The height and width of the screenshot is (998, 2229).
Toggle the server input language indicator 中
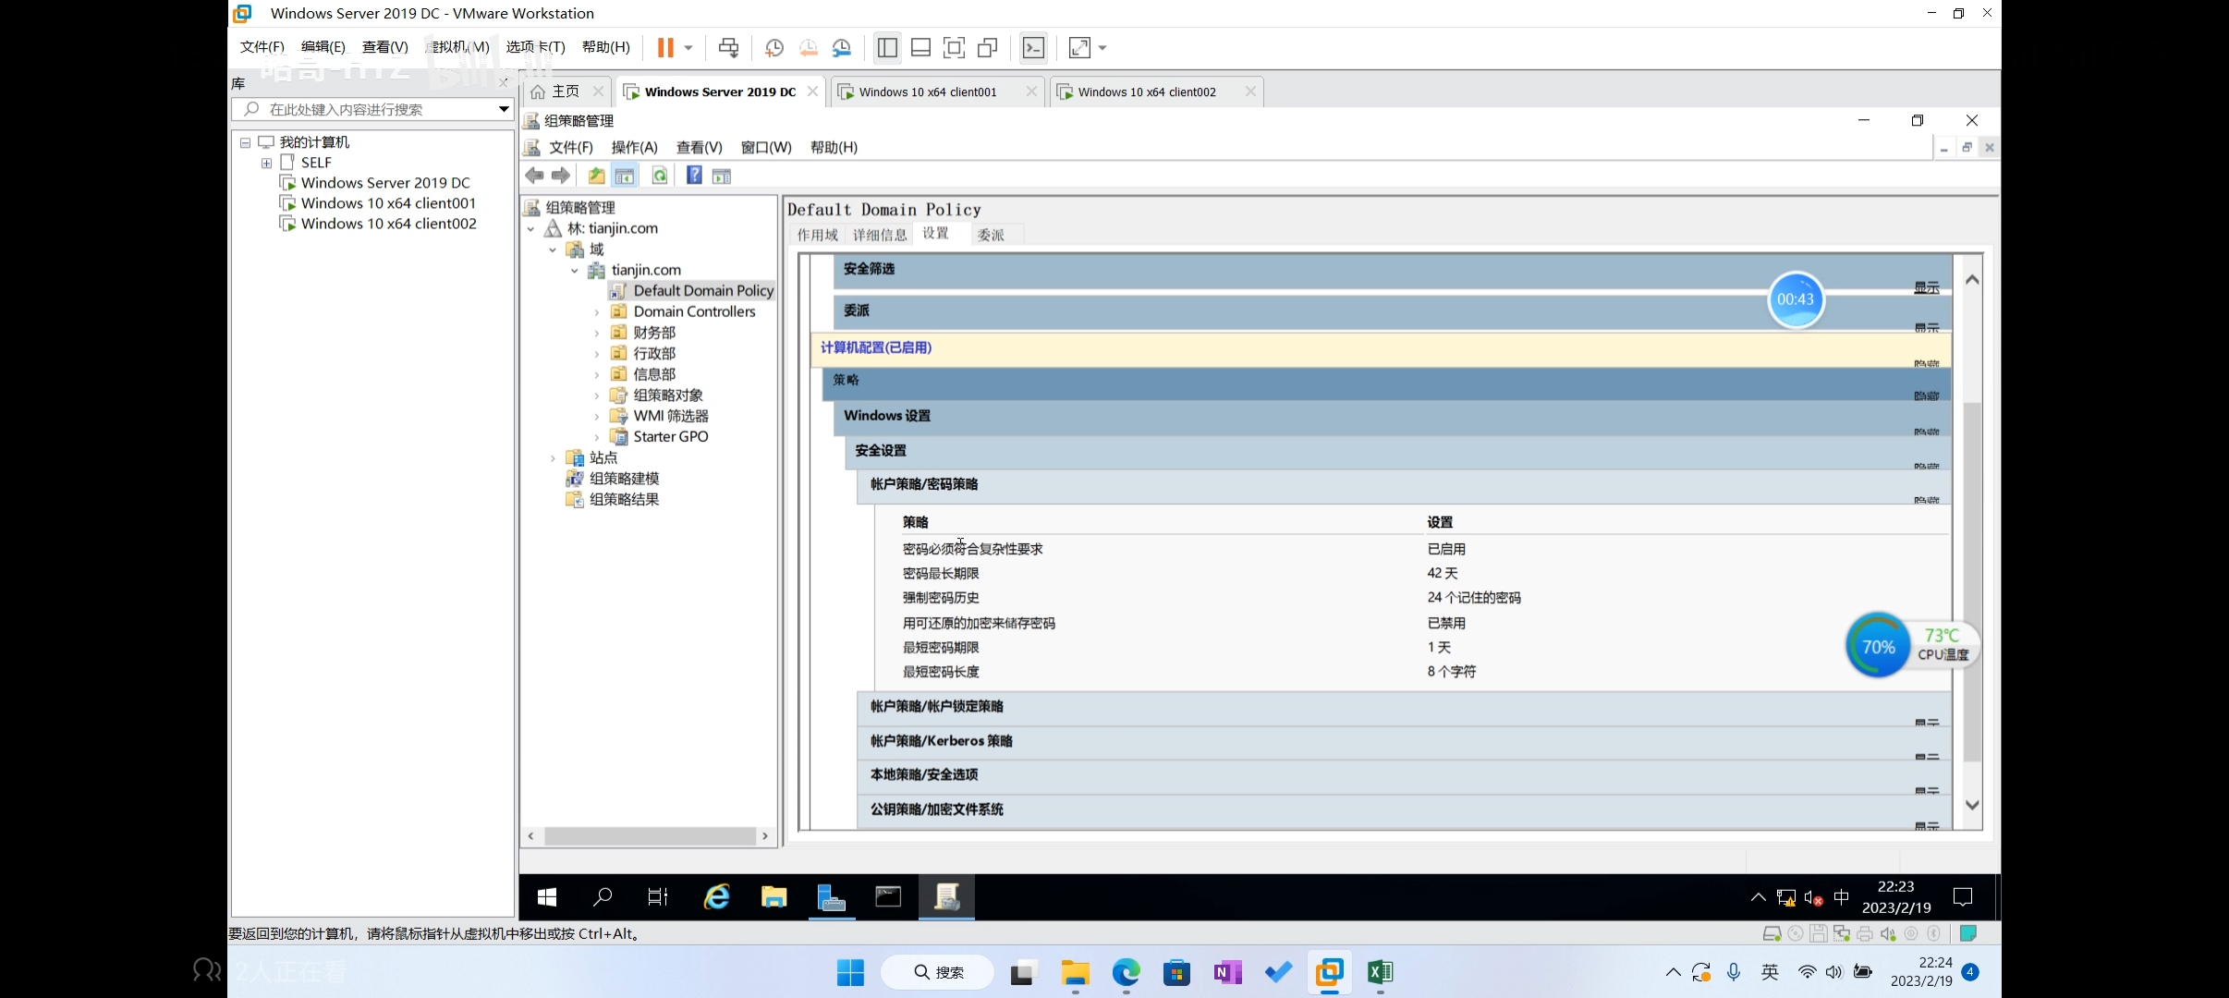point(1841,896)
